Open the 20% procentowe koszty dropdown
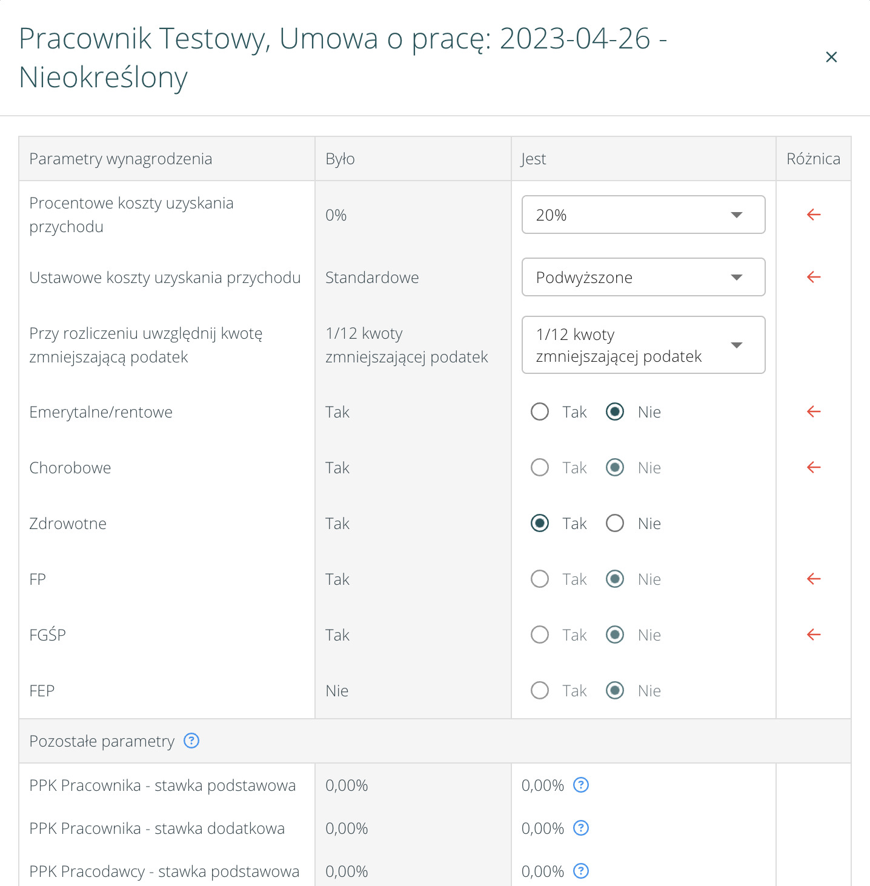This screenshot has height=886, width=870. tap(643, 215)
